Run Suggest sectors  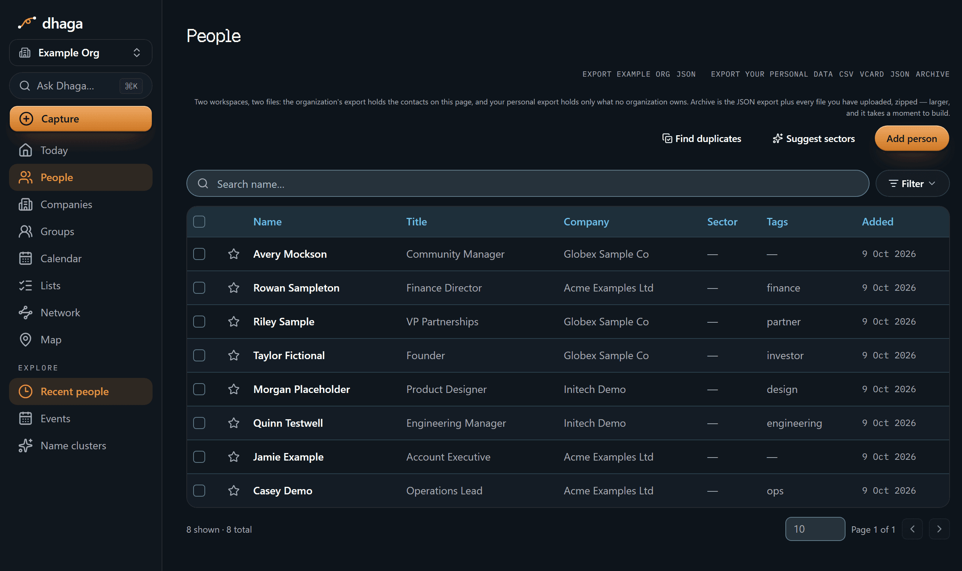(x=814, y=139)
